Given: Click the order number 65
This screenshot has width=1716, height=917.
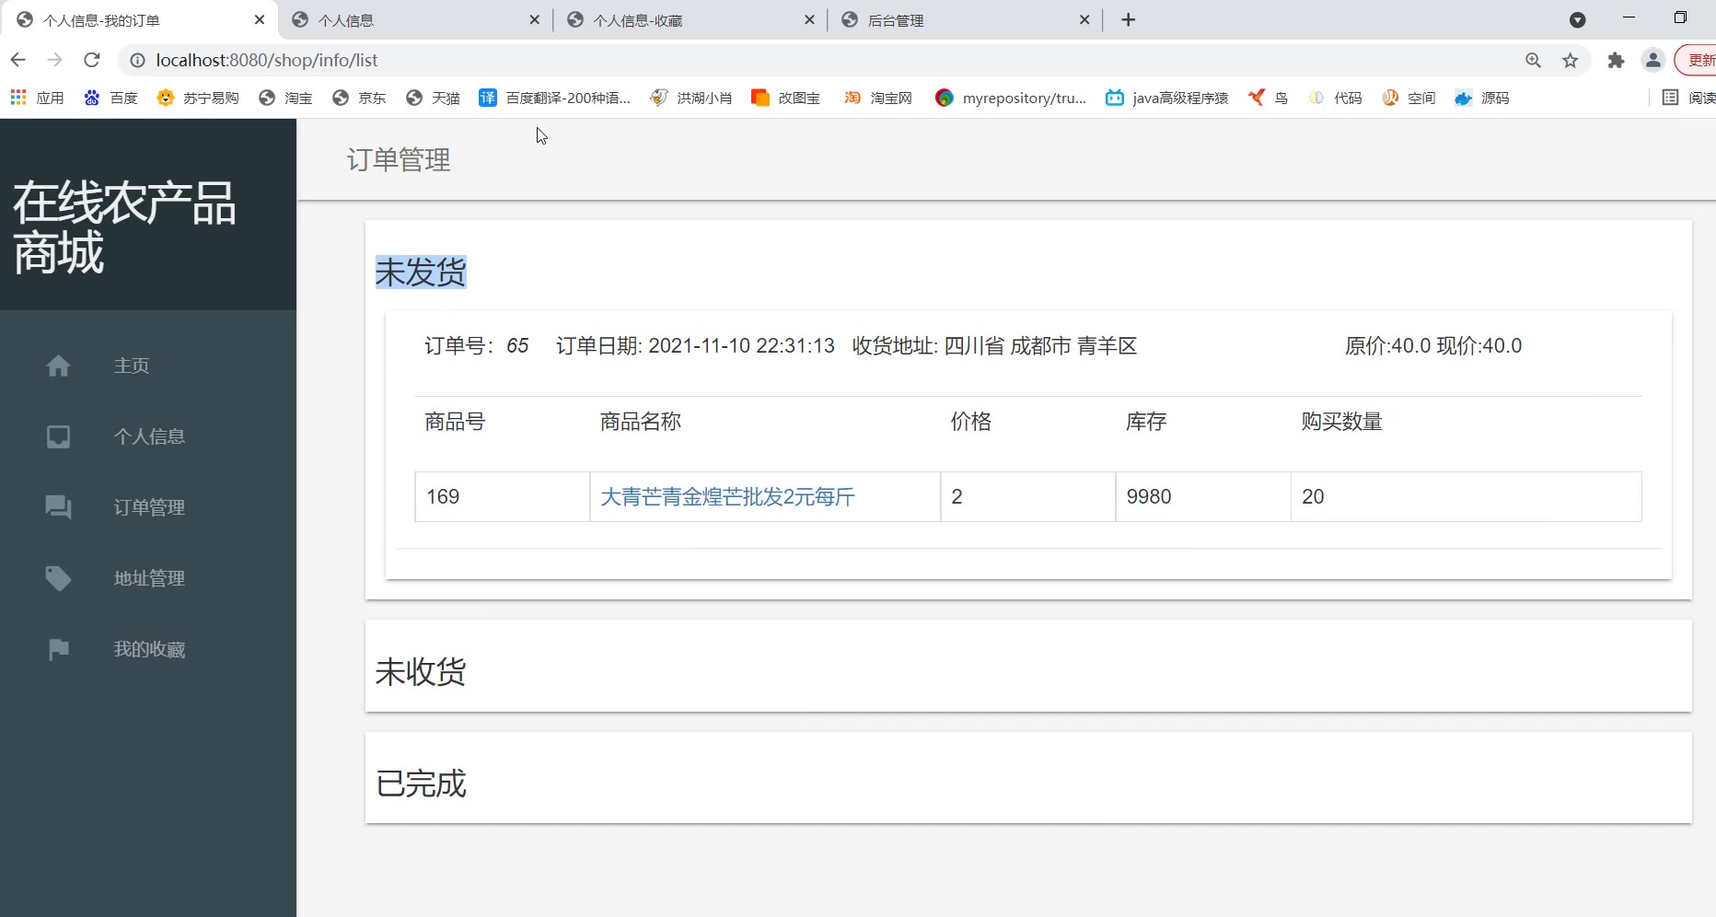Looking at the screenshot, I should pyautogui.click(x=517, y=346).
